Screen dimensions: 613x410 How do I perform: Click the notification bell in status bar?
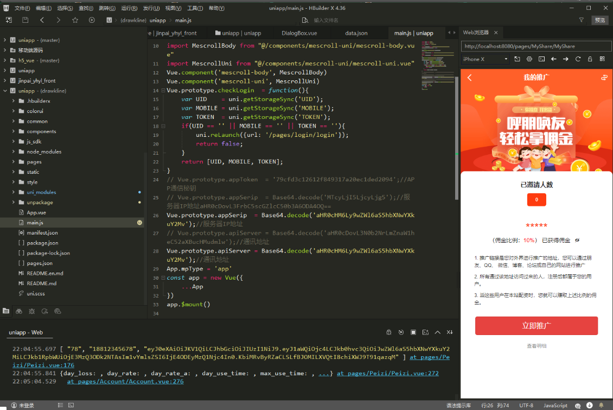tap(601, 405)
